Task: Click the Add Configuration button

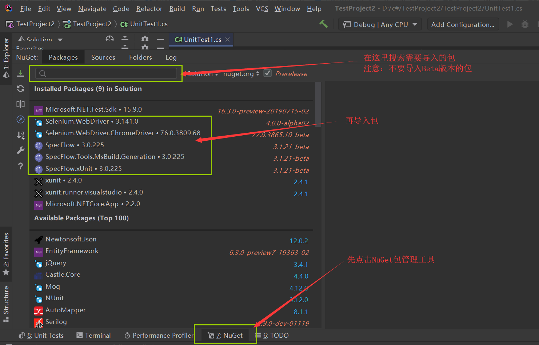Action: 463,24
